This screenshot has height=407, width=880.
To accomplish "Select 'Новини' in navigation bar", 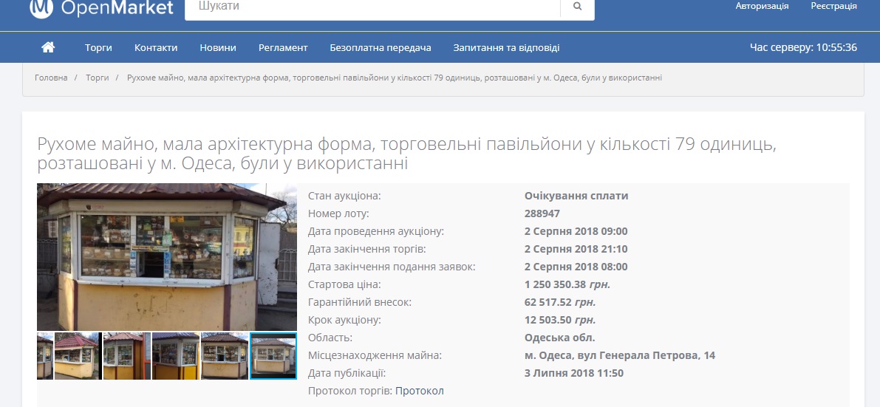I will point(218,47).
